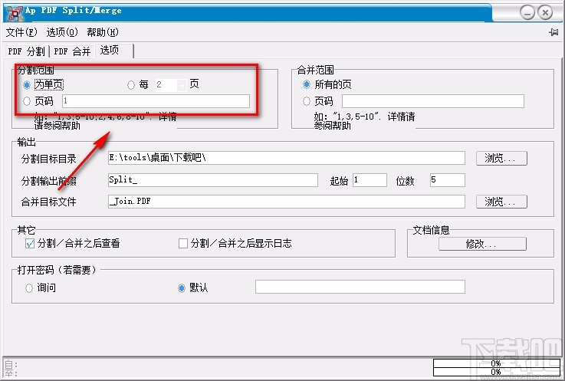Switch to the PDF 分割 tab

click(26, 51)
